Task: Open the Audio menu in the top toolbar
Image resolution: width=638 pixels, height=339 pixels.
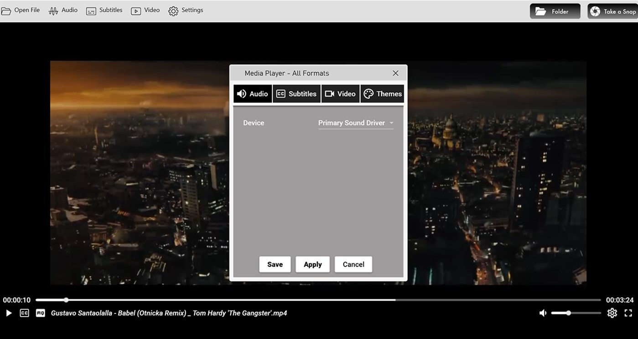Action: (63, 10)
